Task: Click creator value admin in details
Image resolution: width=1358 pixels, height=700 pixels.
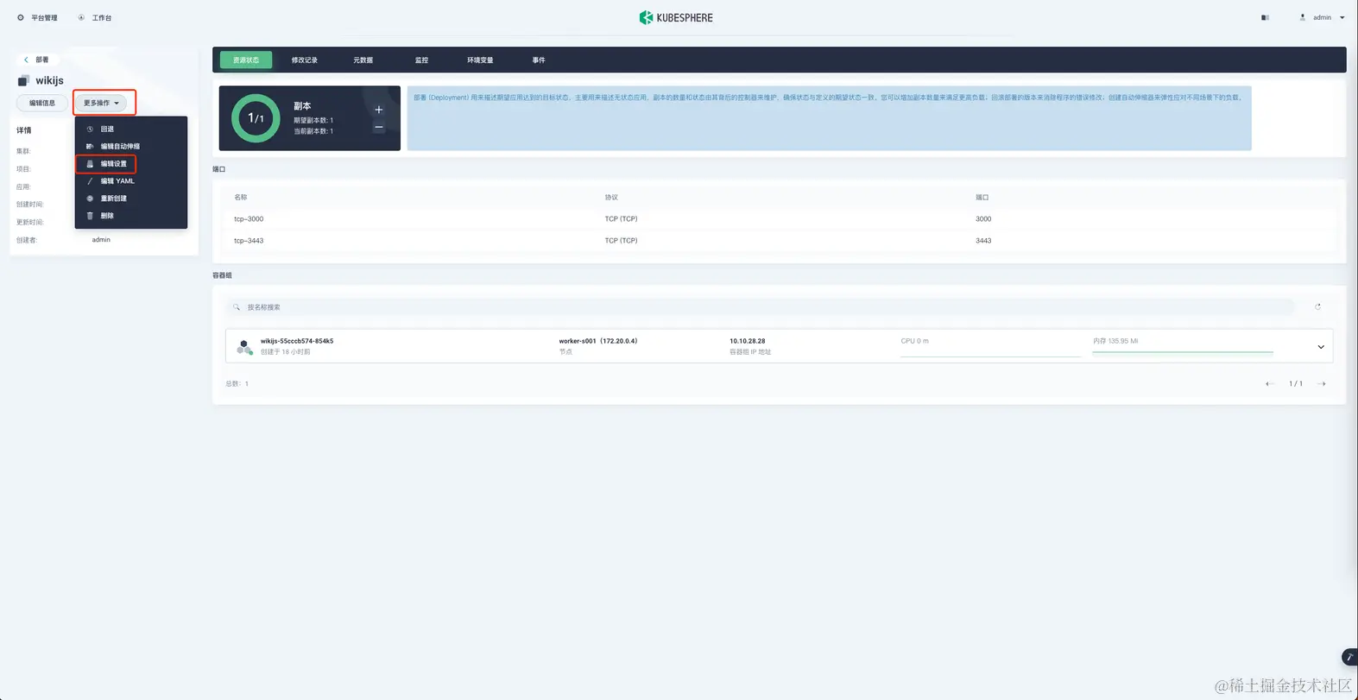Action: [x=101, y=240]
